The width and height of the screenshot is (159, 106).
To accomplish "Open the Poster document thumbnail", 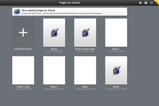I will pos(116,70).
